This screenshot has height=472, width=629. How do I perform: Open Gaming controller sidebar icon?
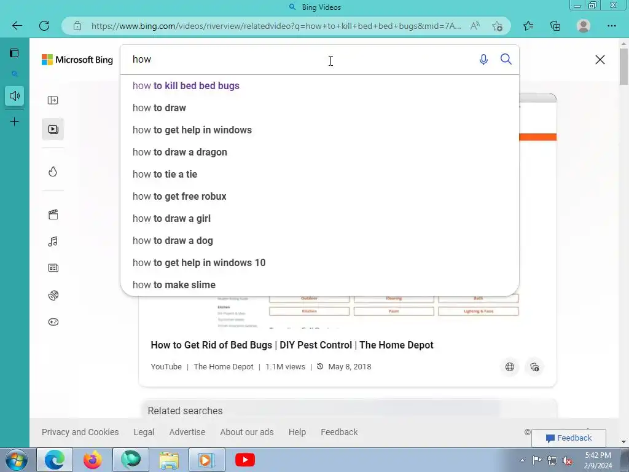(53, 322)
